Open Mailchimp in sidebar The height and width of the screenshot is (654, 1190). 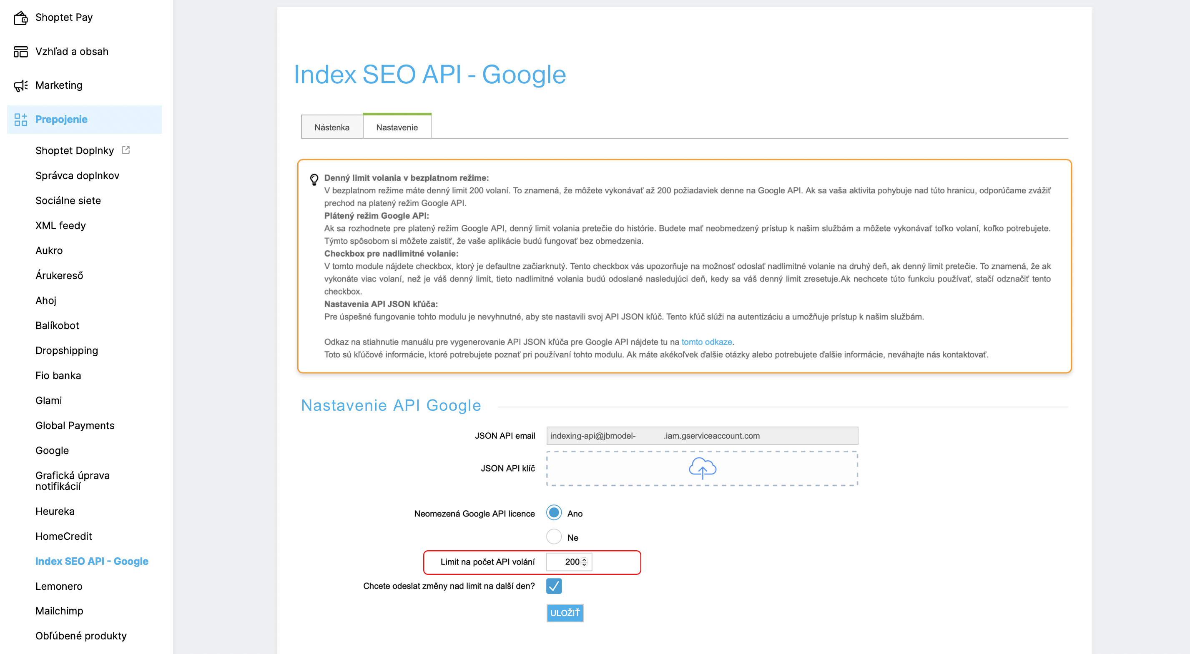59,611
